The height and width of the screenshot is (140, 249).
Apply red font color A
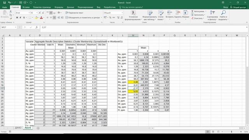[x=42, y=17]
